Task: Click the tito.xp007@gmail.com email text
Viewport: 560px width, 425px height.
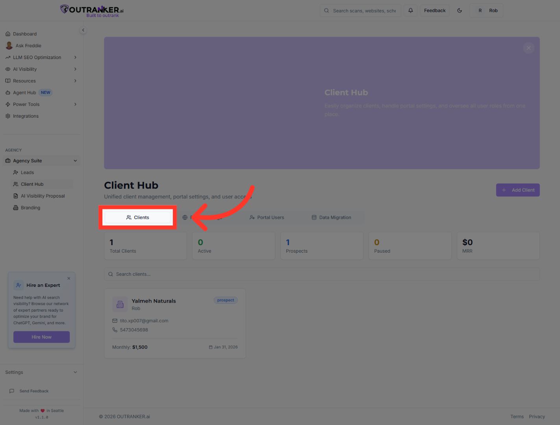Action: [x=144, y=321]
